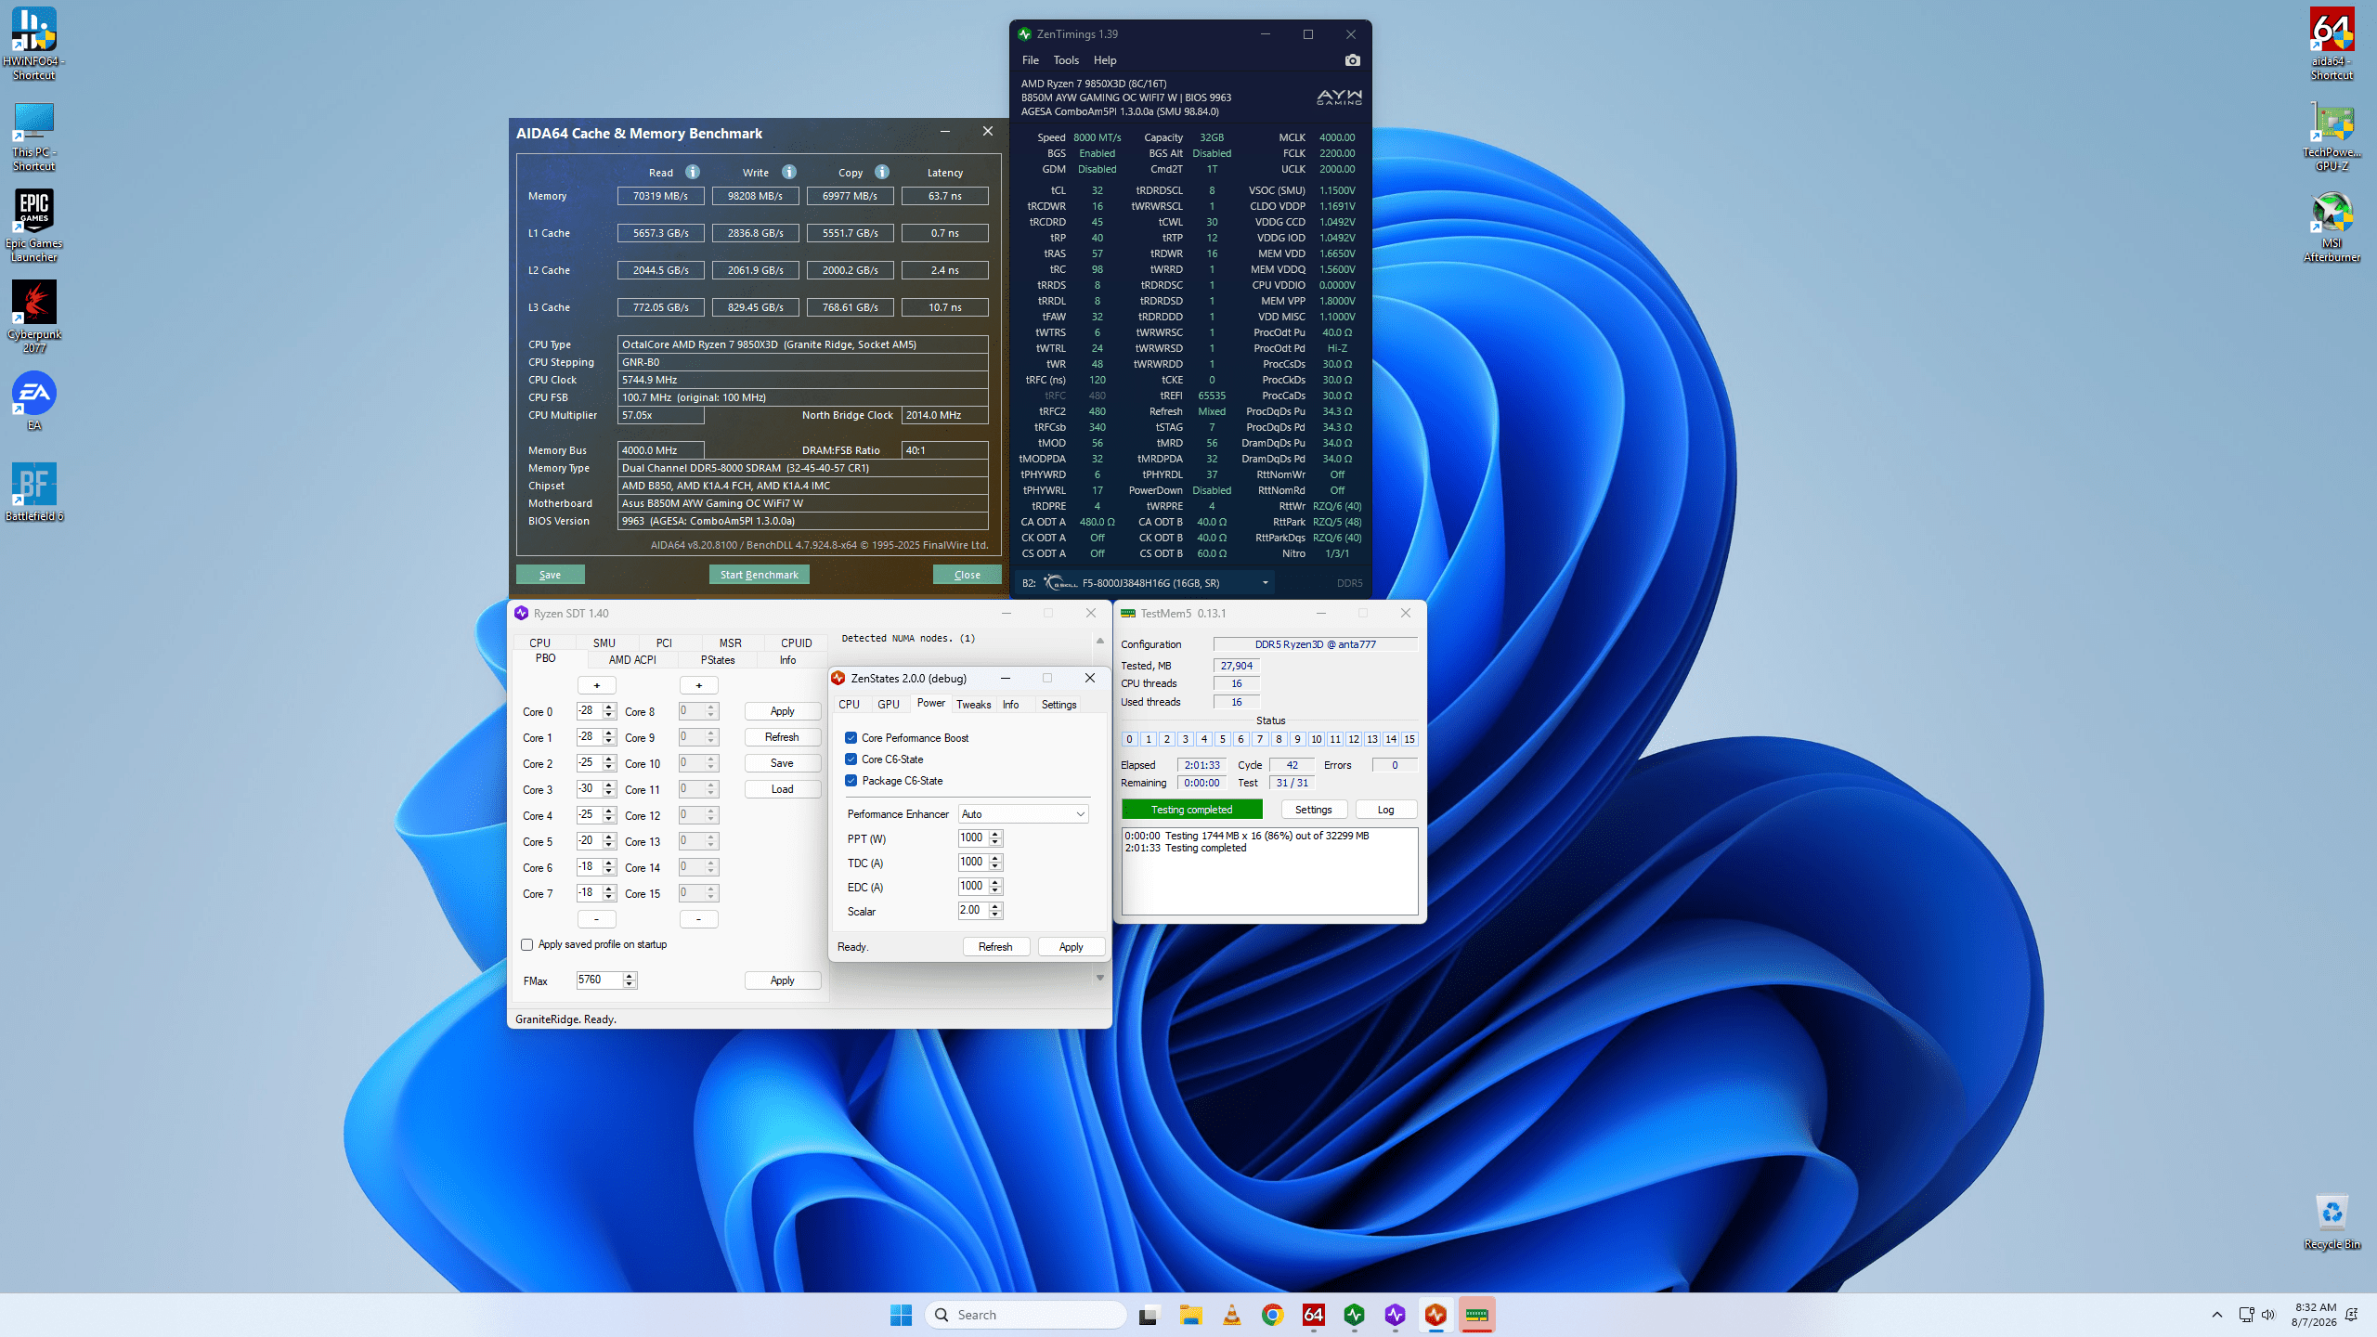Viewport: 2377px width, 1337px height.
Task: Open TestMem5 Settings button
Action: [x=1314, y=810]
